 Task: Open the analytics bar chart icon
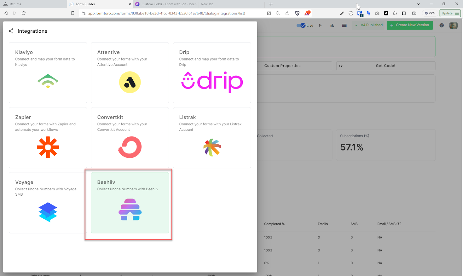(x=332, y=25)
